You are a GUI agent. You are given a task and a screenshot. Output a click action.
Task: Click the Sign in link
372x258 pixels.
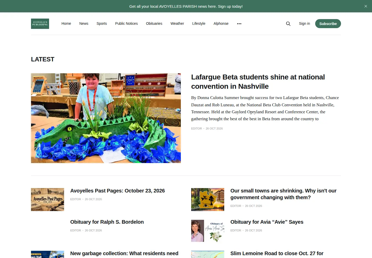click(x=304, y=23)
